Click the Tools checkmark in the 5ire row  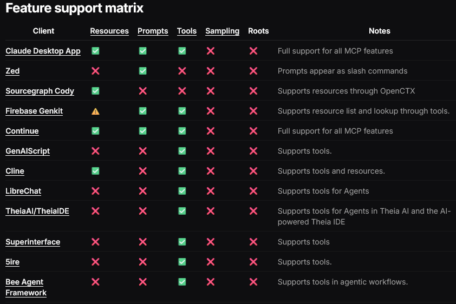coord(182,262)
